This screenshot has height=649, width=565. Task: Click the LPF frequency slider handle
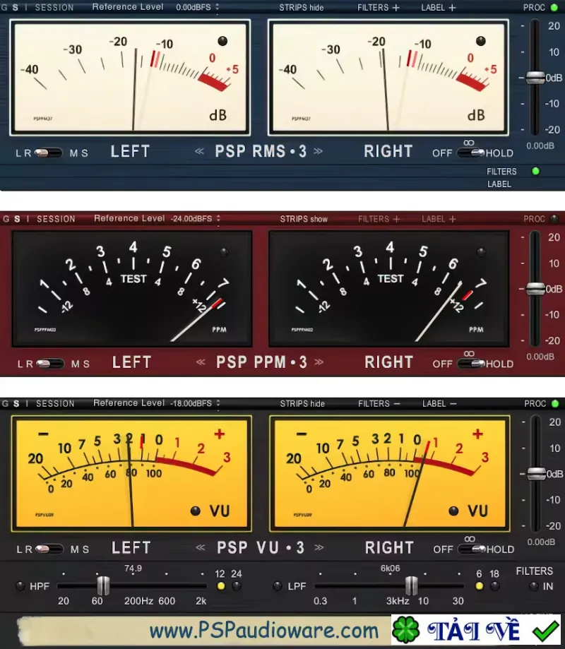411,585
